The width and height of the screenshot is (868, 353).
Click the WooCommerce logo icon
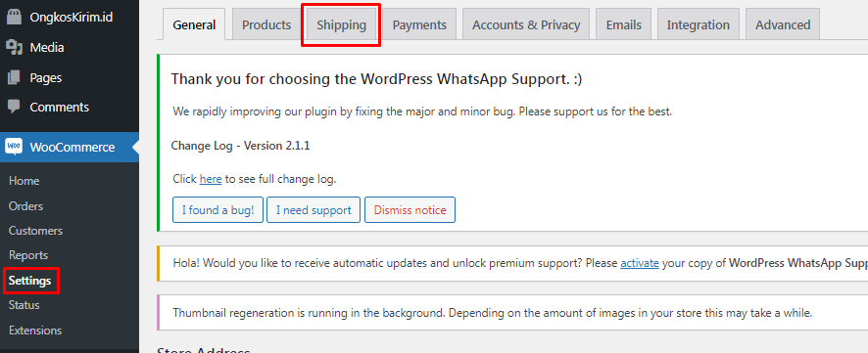click(x=14, y=147)
